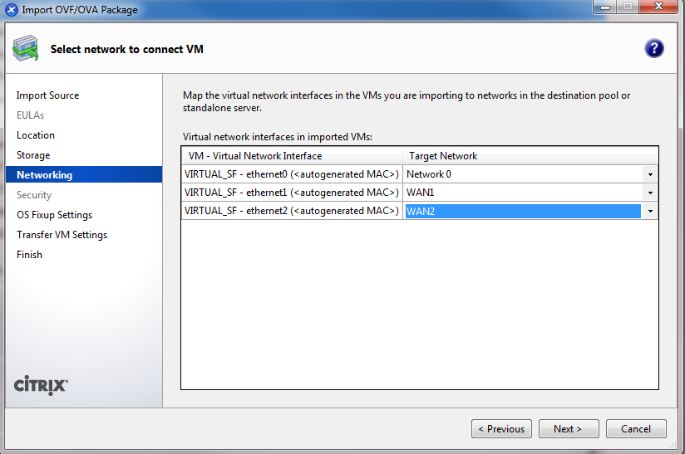Screen dimensions: 685x454
Task: Select the Location step in the sidebar
Action: [x=36, y=135]
